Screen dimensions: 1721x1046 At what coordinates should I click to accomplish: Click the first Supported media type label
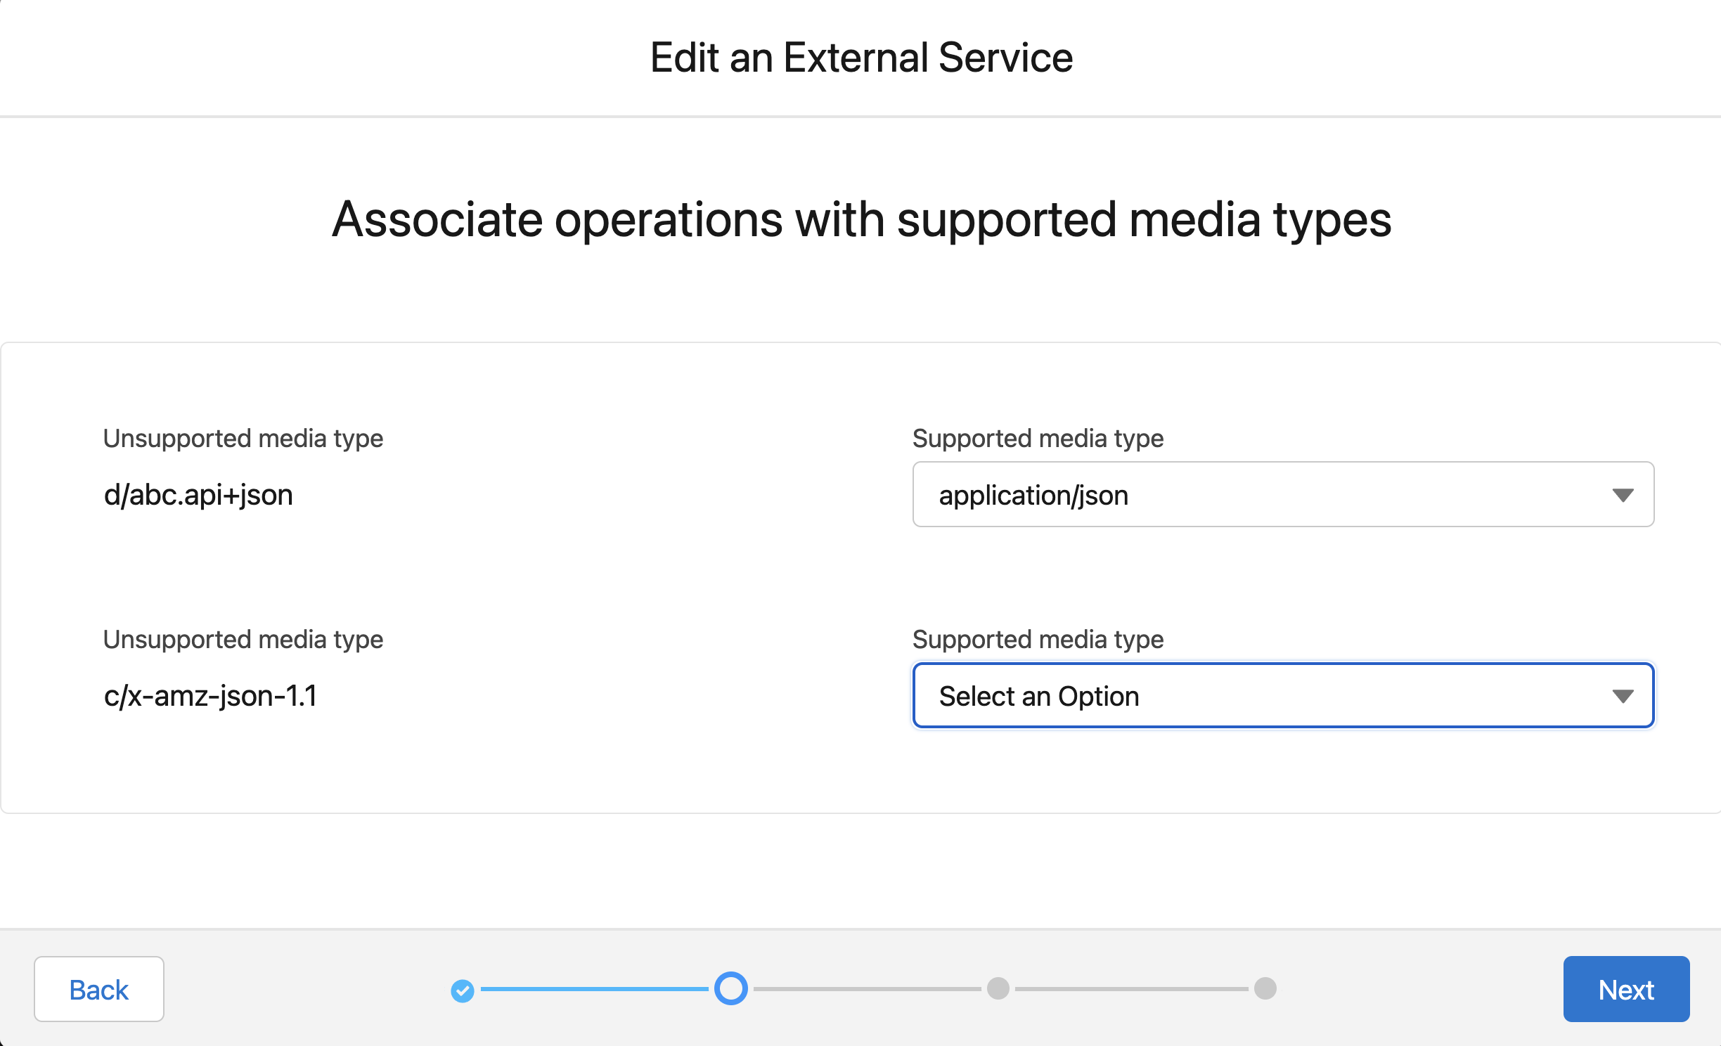coord(1038,438)
